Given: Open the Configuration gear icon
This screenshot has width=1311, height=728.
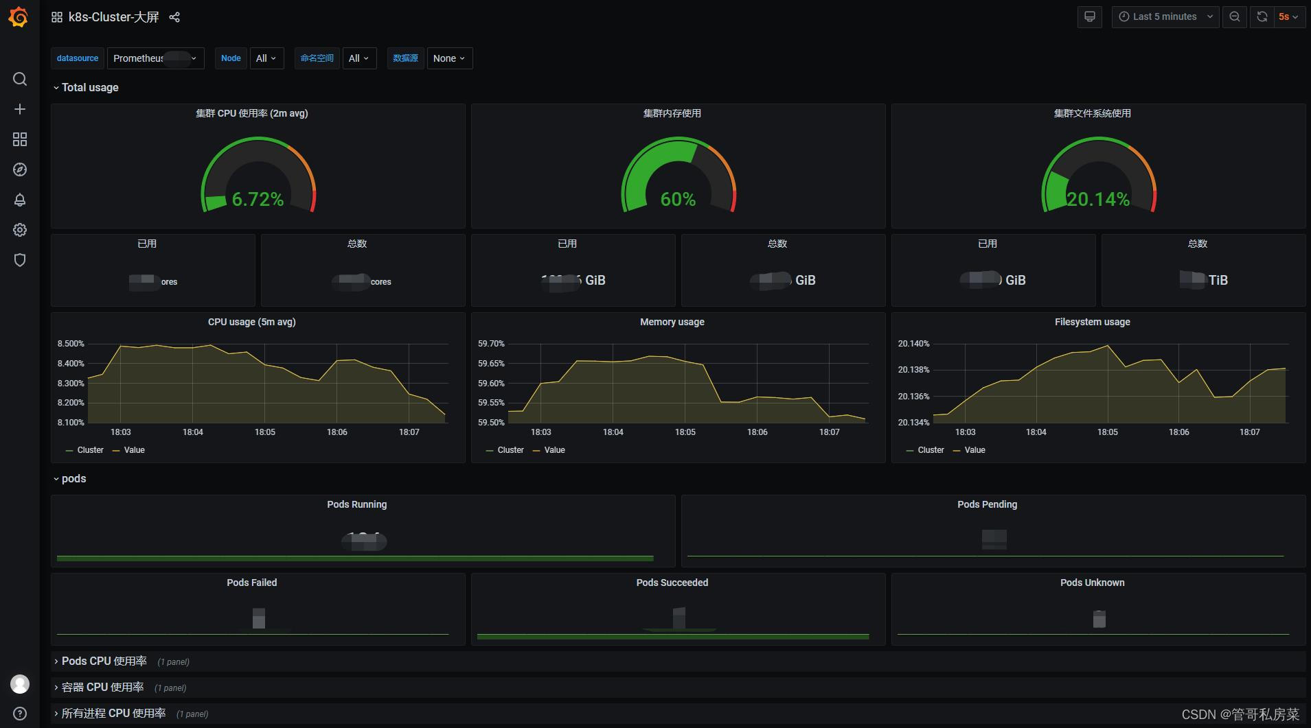Looking at the screenshot, I should (20, 230).
